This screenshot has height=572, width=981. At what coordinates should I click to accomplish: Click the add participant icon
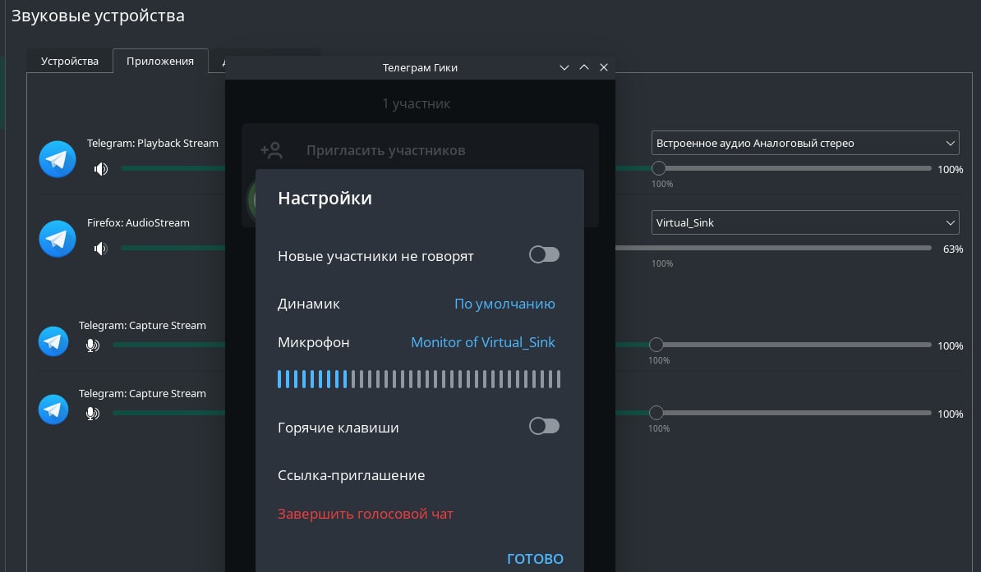tap(271, 150)
